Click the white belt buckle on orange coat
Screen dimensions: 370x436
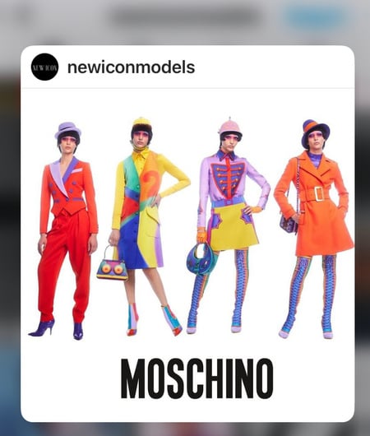pos(320,193)
